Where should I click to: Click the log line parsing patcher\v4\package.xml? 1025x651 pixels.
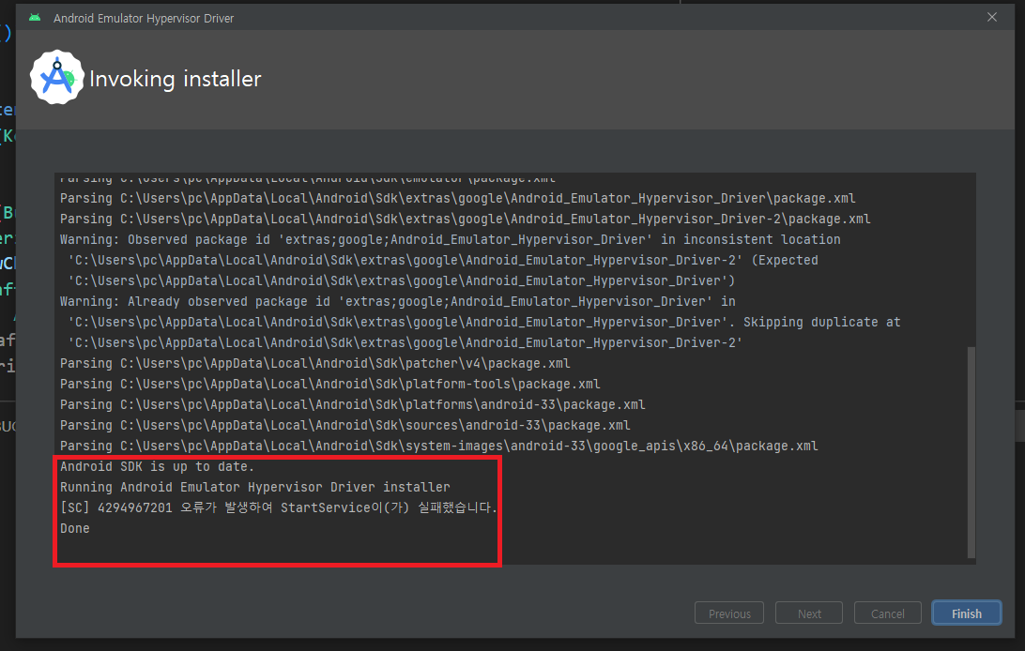coord(315,363)
